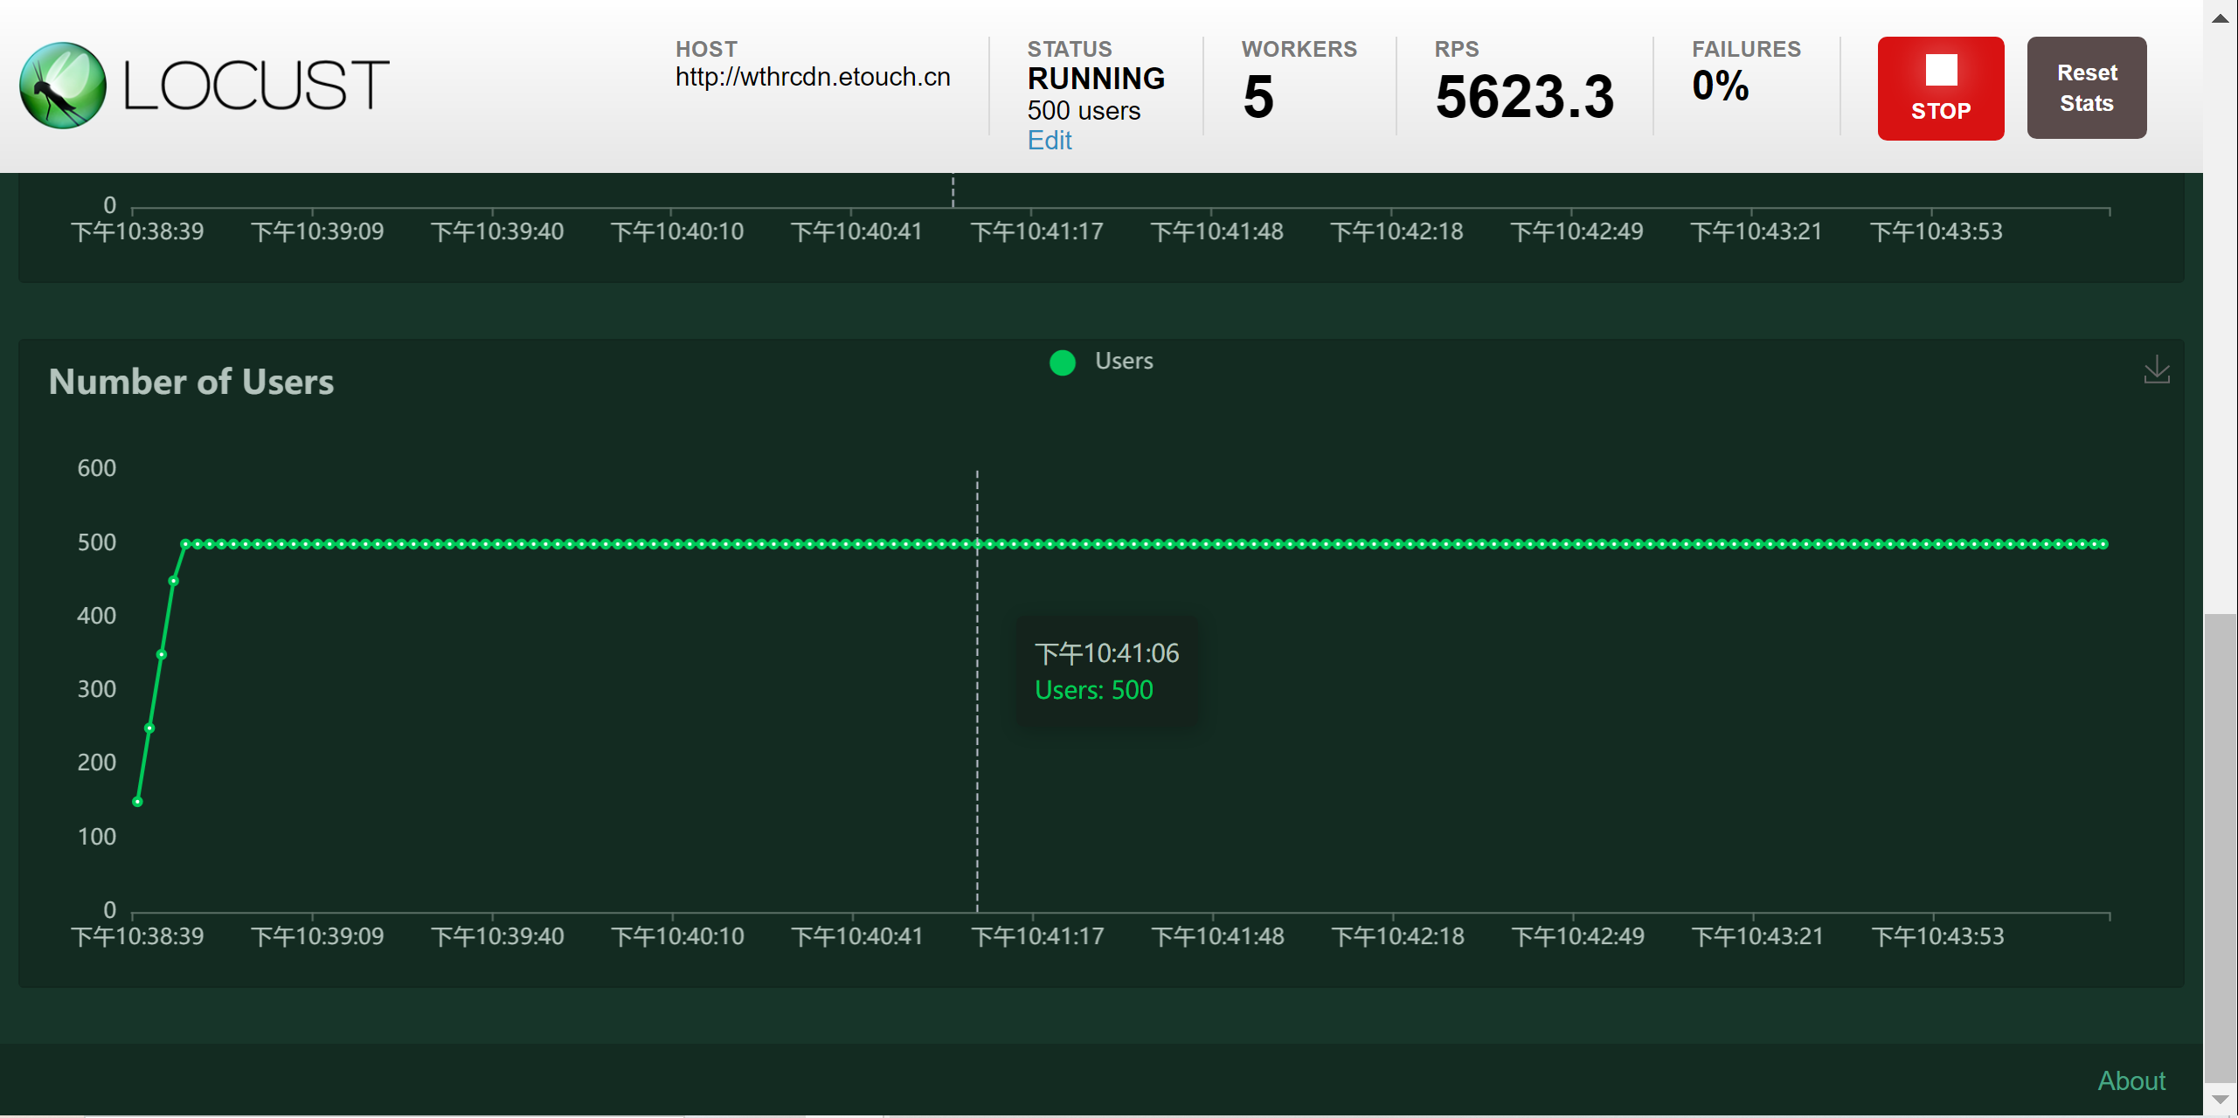This screenshot has width=2238, height=1118.
Task: Click the 450 users data point
Action: pos(173,581)
